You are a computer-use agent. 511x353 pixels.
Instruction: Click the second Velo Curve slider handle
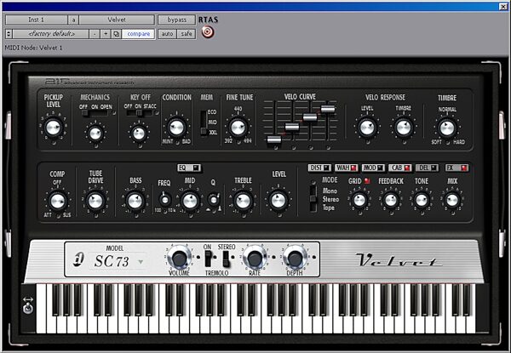pos(292,128)
